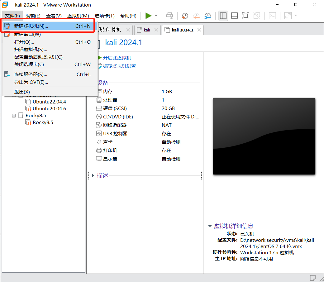Screen dimensions: 324x282
Task: Click the 开启此虚拟机 link
Action: (x=117, y=58)
